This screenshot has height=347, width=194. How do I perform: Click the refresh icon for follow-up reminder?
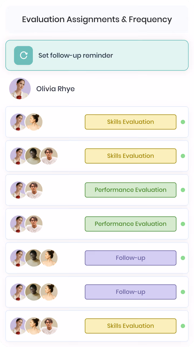[x=23, y=55]
